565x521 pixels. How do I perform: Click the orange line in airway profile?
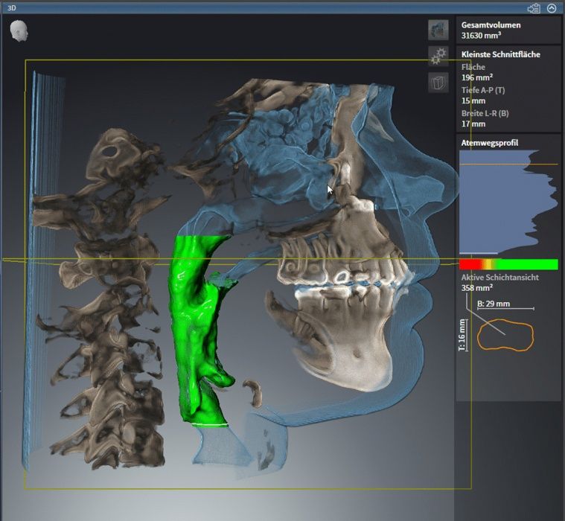tap(508, 164)
